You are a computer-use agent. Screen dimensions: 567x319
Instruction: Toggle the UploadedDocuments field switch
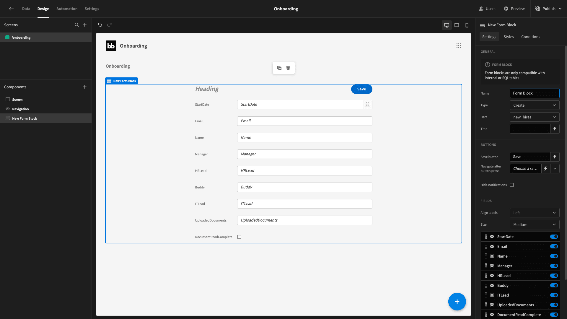point(554,305)
